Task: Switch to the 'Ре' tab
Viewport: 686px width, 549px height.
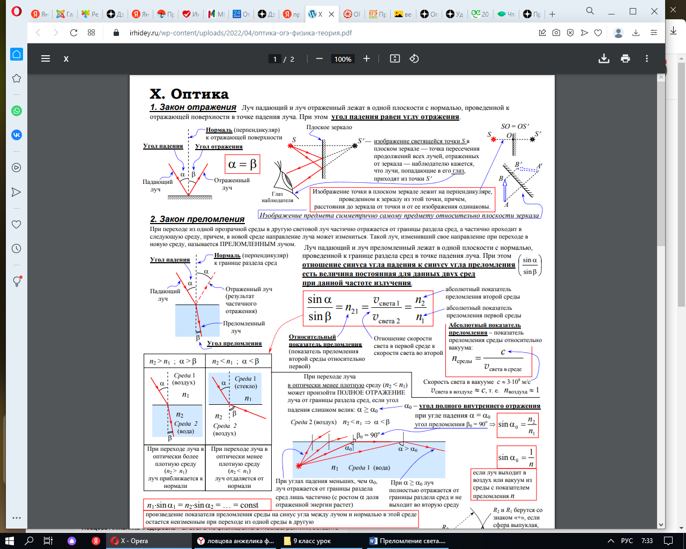Action: pos(90,14)
